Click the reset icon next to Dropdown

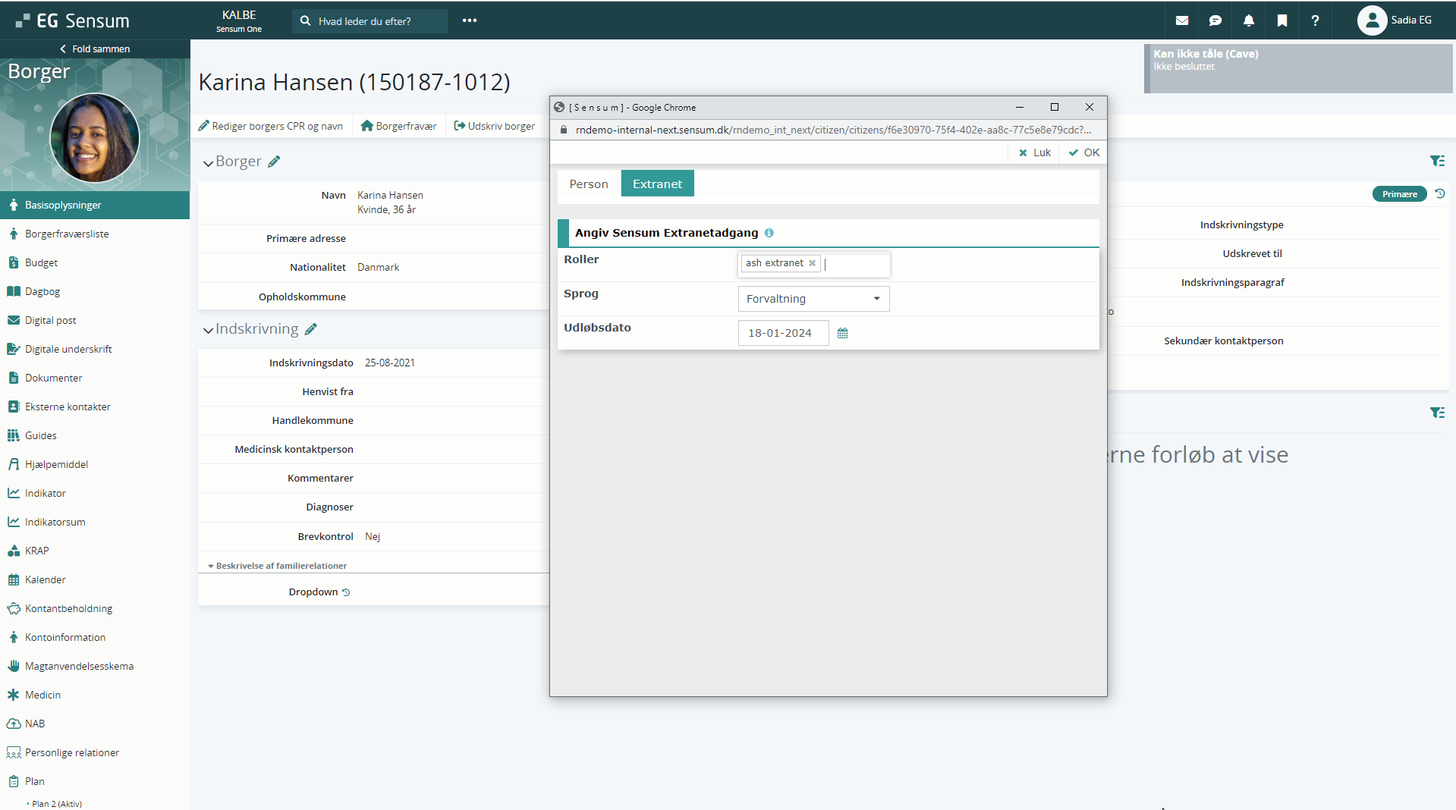pyautogui.click(x=346, y=592)
